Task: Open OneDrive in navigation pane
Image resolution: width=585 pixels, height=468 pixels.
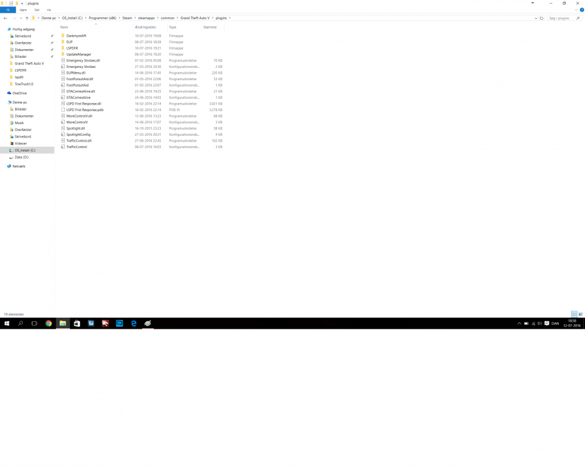Action: point(19,93)
